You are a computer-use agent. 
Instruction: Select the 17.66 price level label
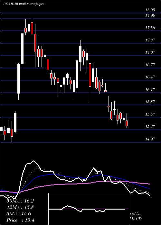coord(150,28)
